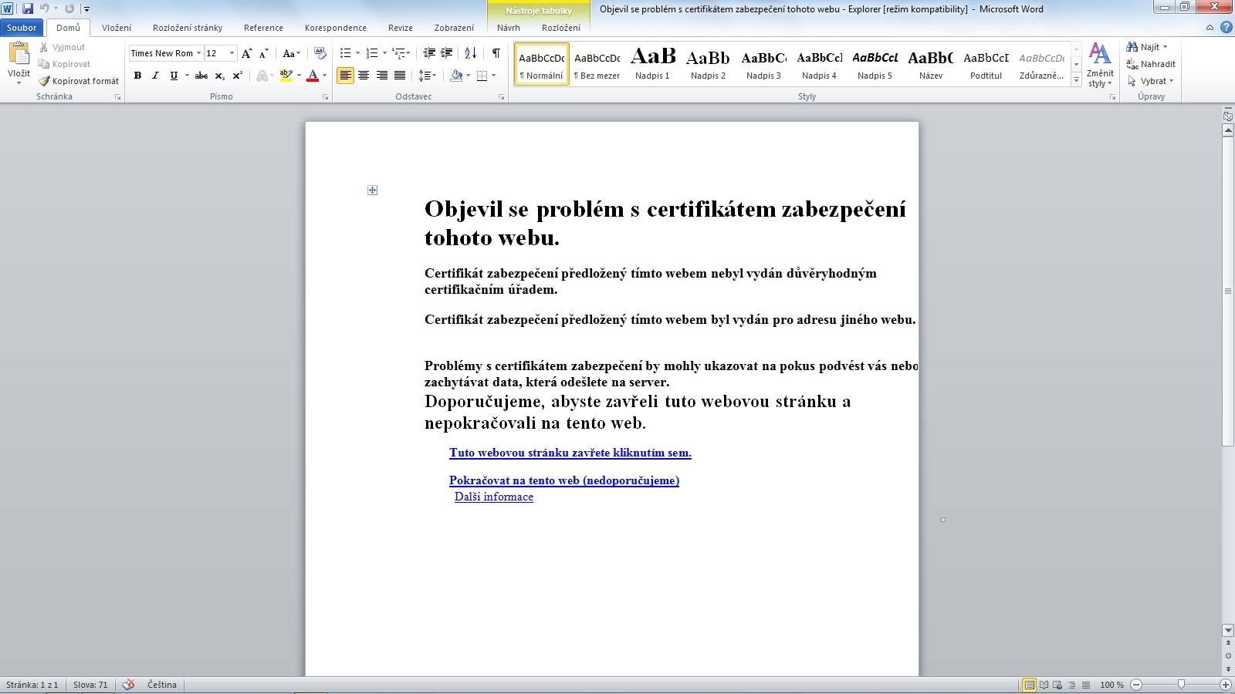Shrink font size with small A icon
Screen dimensions: 1235x694
click(263, 53)
